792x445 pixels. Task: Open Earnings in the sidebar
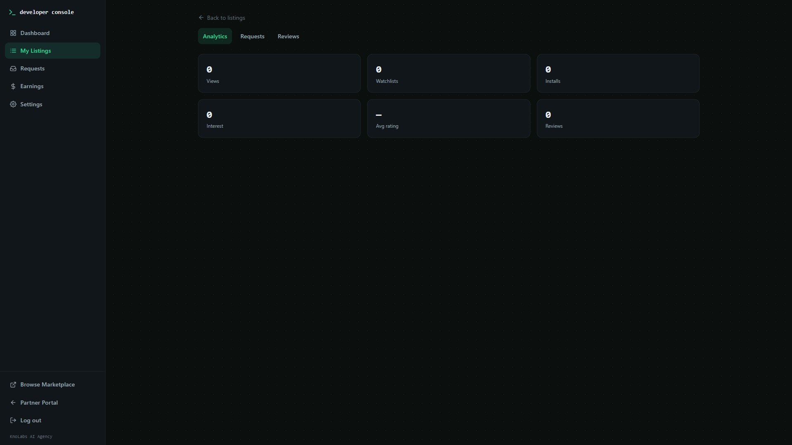tap(52, 86)
